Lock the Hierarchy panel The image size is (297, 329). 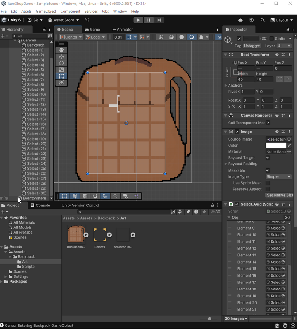pos(44,30)
